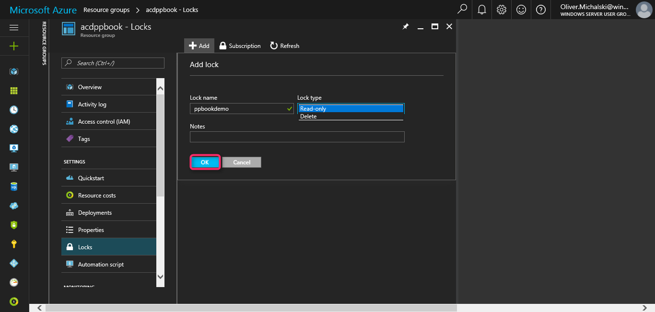Open the SQL databases sidebar icon

tap(14, 186)
